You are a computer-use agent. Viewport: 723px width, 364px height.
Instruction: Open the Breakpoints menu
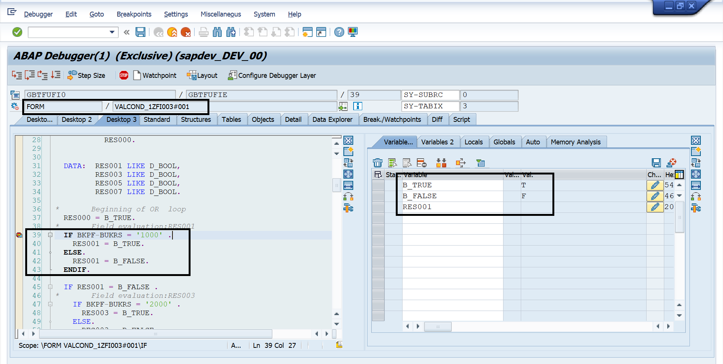(134, 14)
